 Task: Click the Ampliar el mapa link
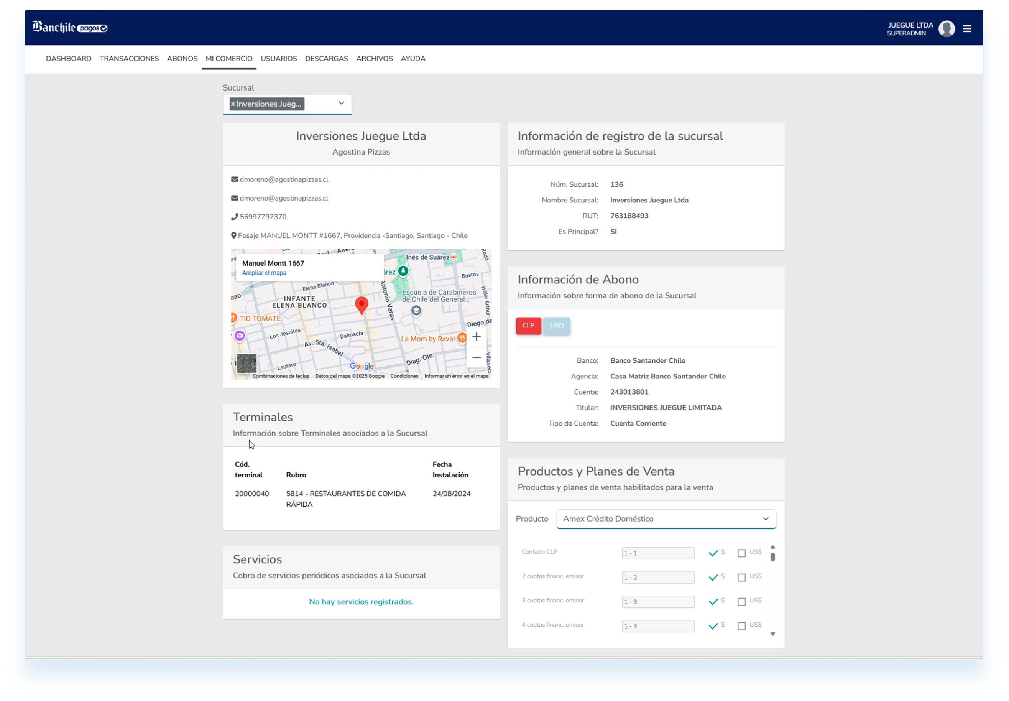tap(264, 273)
